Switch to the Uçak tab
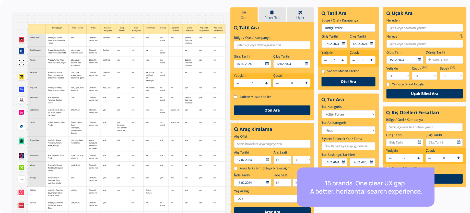 (300, 15)
